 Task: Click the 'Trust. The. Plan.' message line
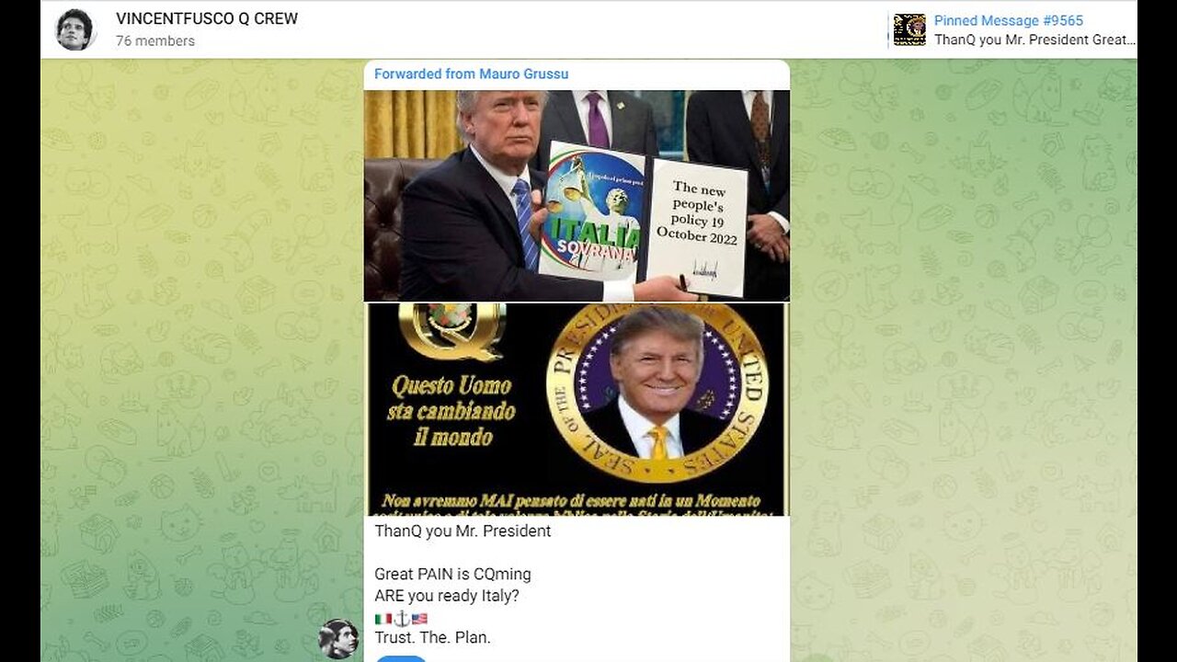click(432, 637)
